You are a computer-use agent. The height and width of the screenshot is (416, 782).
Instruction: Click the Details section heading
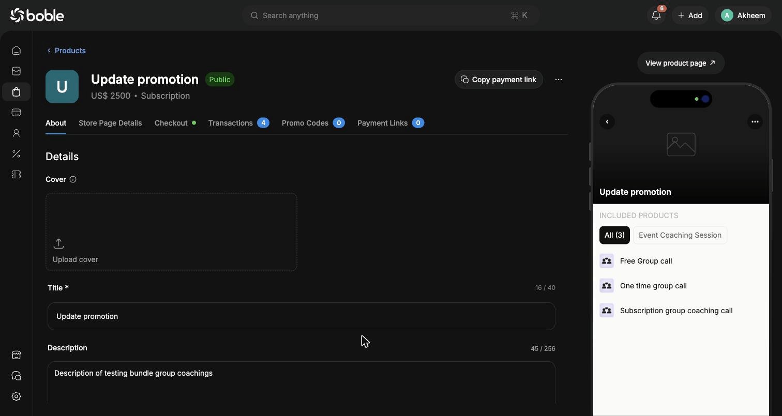tap(62, 157)
